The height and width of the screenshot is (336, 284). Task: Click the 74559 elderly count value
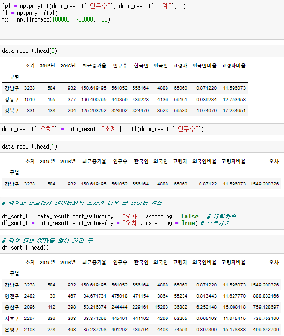point(181,330)
